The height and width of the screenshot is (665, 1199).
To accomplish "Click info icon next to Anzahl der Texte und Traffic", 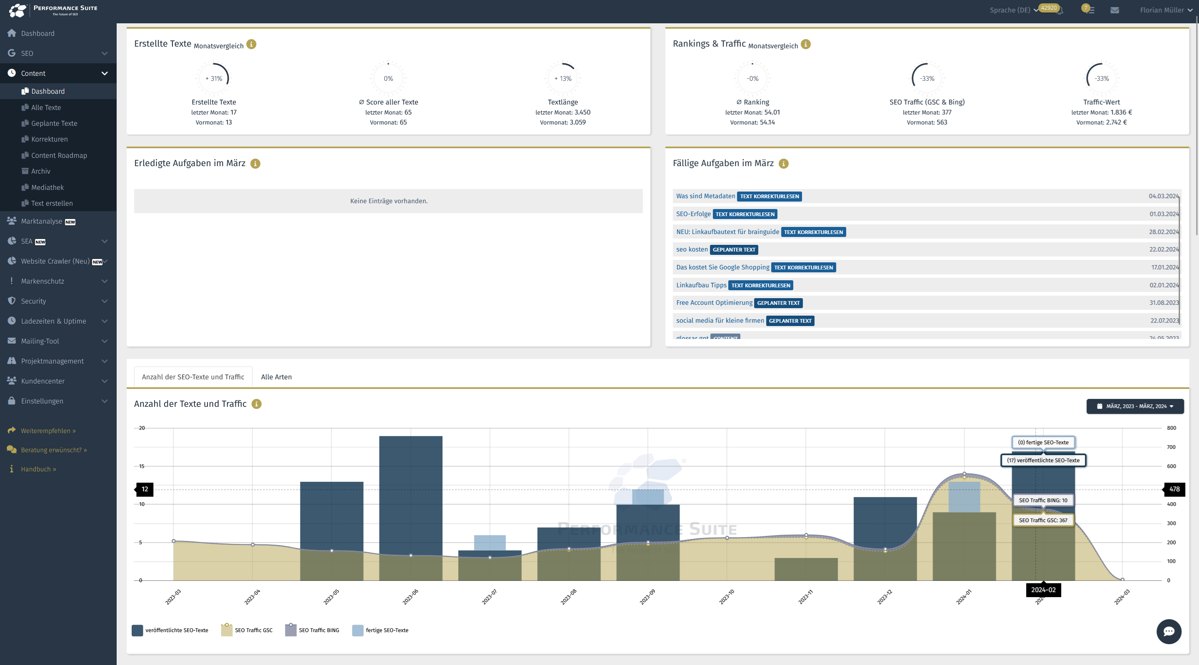I will (x=257, y=404).
